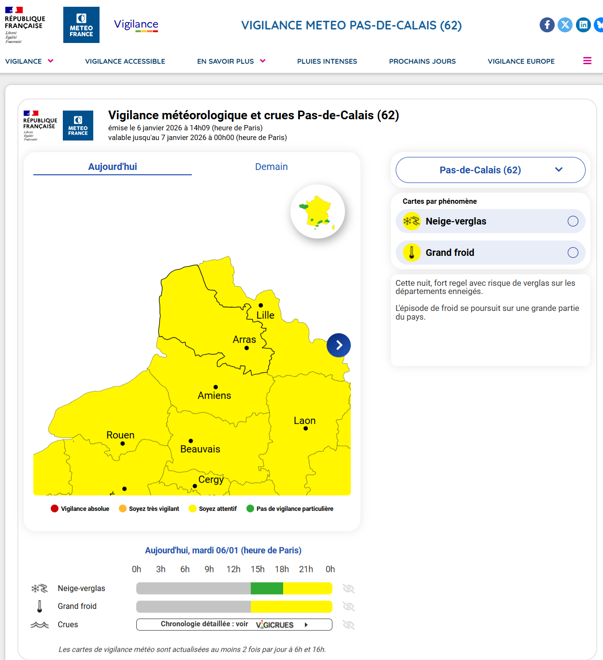Click the X (Twitter) share icon

click(x=565, y=25)
